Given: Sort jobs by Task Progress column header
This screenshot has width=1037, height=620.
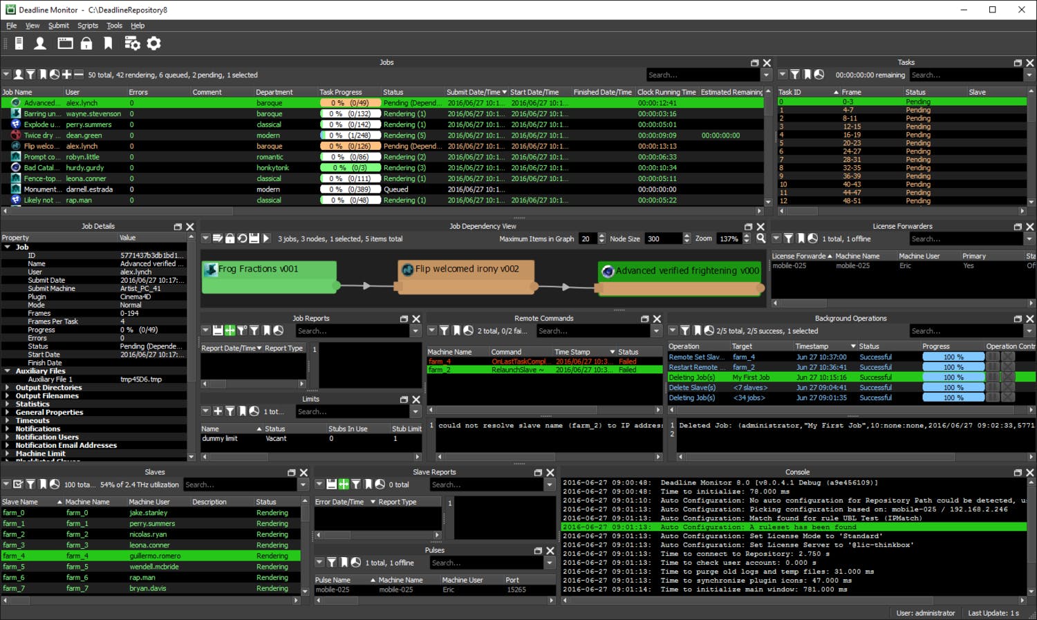Looking at the screenshot, I should click(340, 92).
